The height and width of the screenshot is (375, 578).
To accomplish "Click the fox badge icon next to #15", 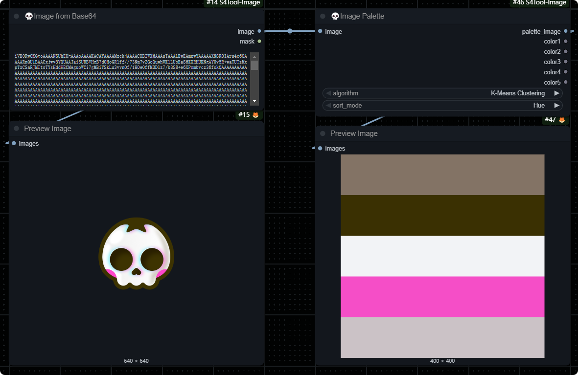I will (x=255, y=115).
